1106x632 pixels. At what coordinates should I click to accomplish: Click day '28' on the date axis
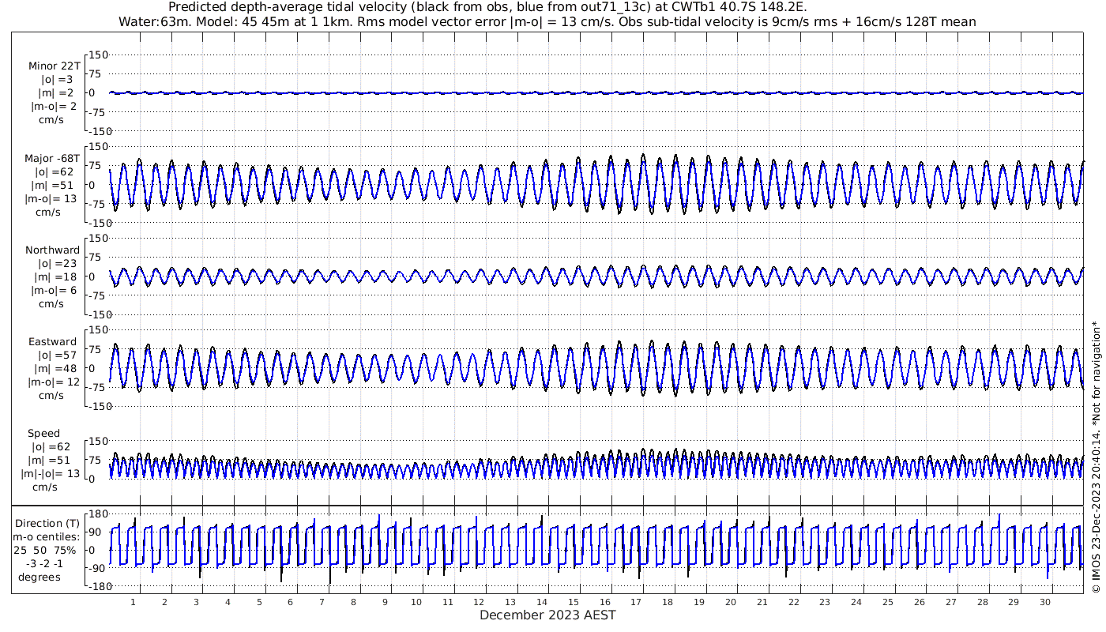[982, 602]
